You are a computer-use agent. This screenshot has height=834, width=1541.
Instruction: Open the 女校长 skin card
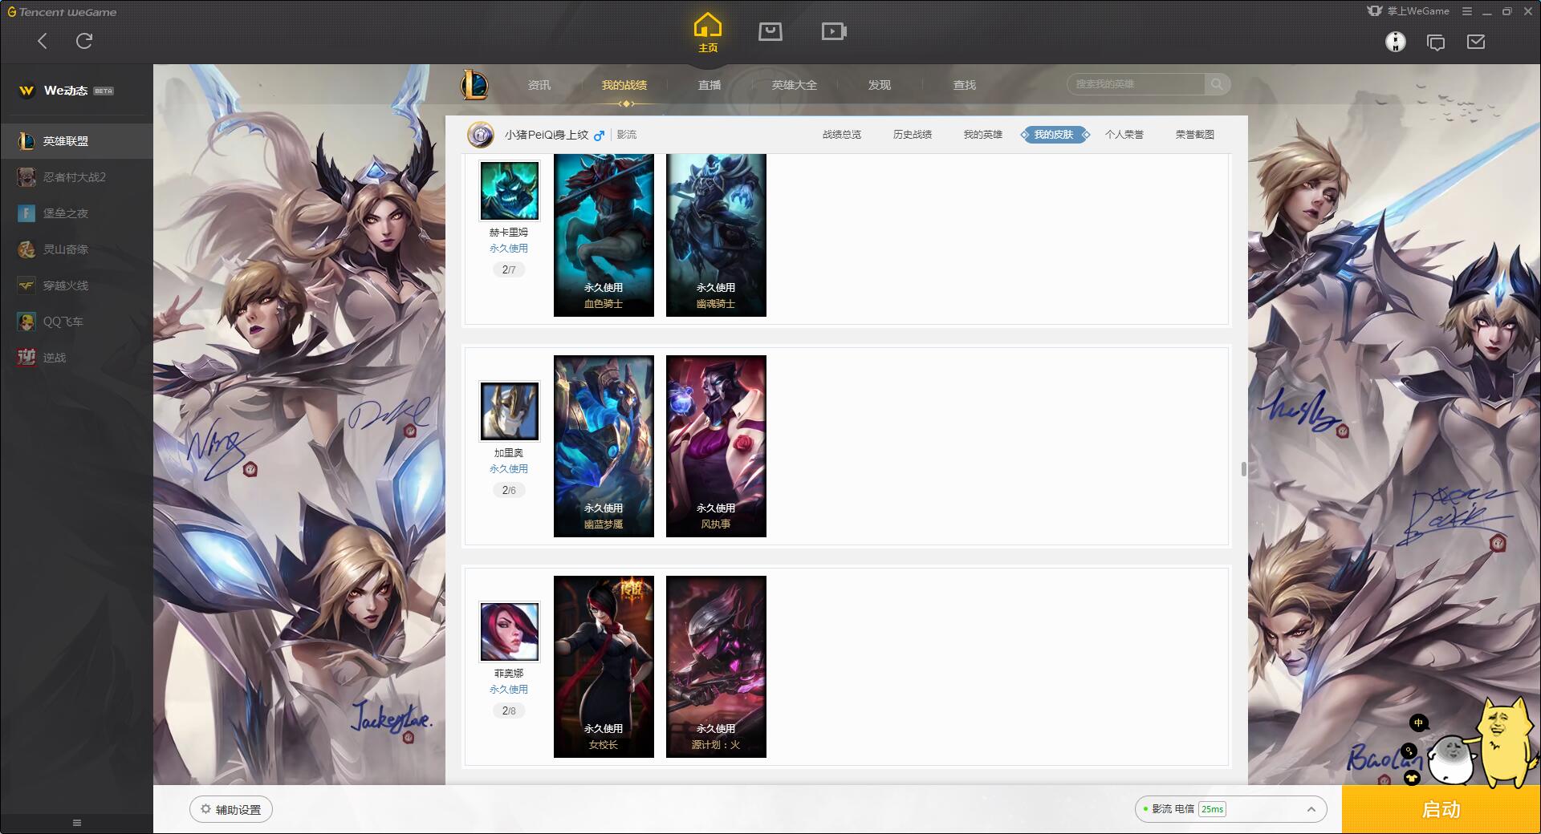pos(604,666)
